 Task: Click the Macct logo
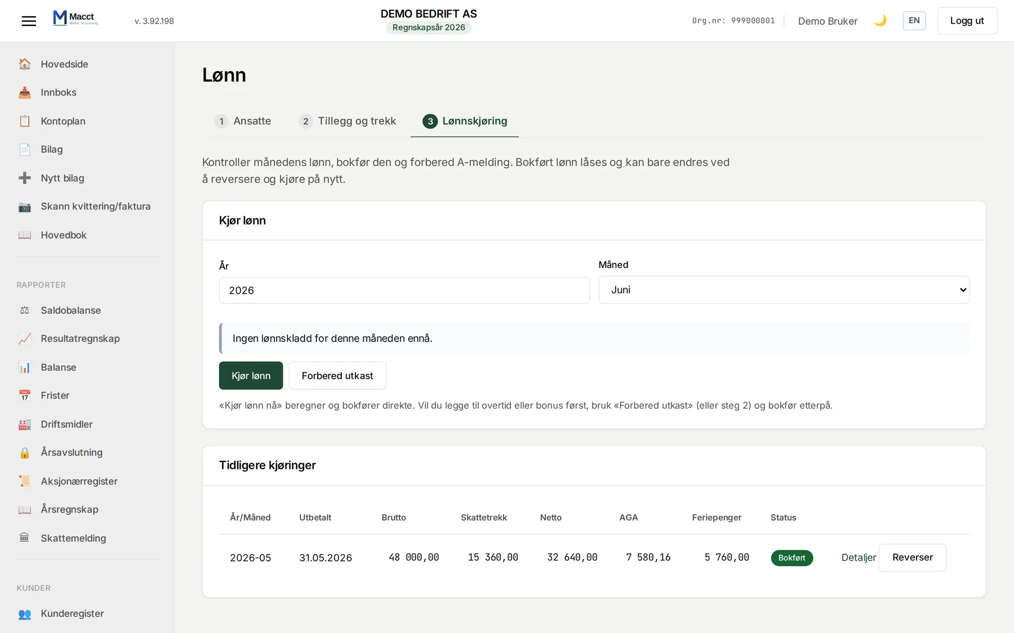pyautogui.click(x=75, y=19)
